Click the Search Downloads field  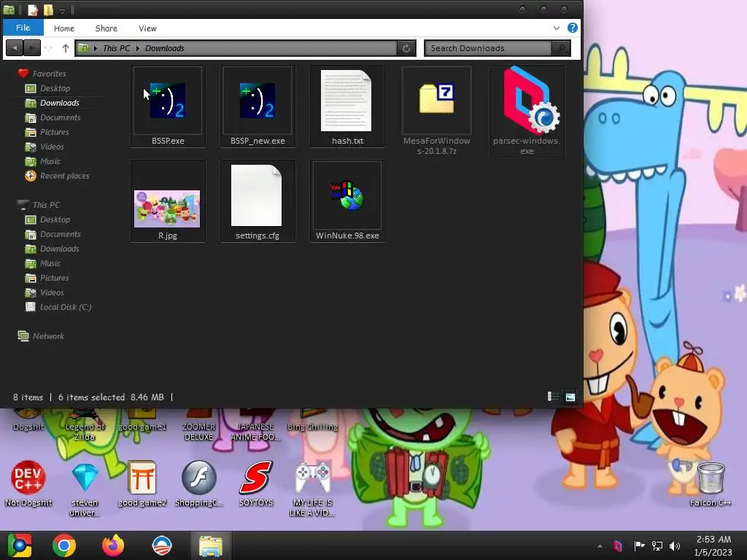point(488,48)
